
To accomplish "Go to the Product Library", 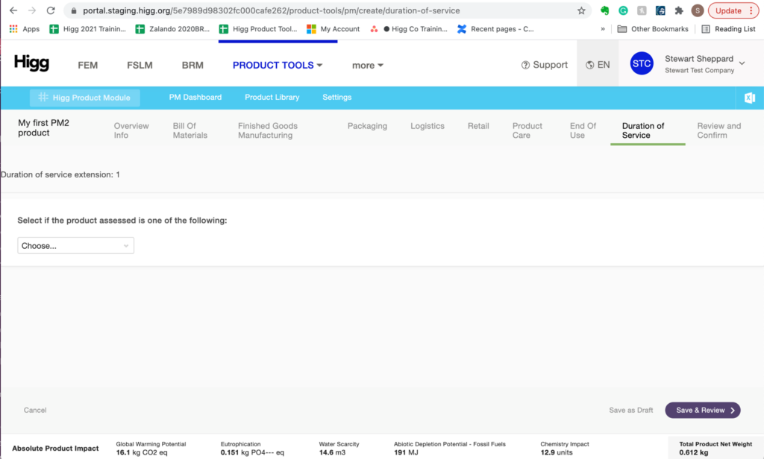I will [272, 98].
